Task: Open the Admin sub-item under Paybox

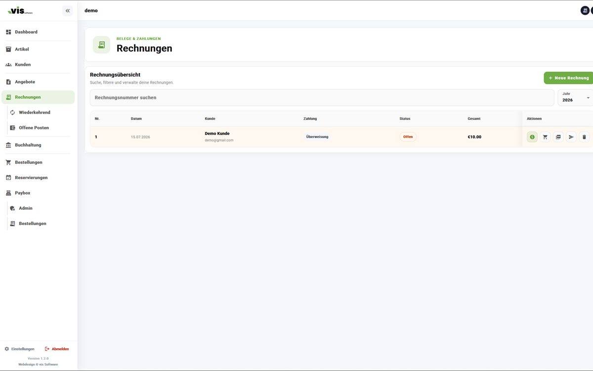Action: (41, 208)
